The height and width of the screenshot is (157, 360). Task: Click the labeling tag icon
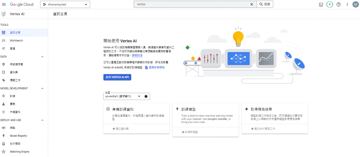point(4,80)
